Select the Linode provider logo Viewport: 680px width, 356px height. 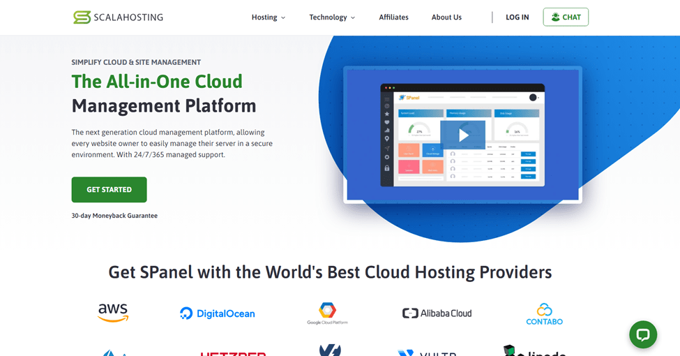click(534, 351)
